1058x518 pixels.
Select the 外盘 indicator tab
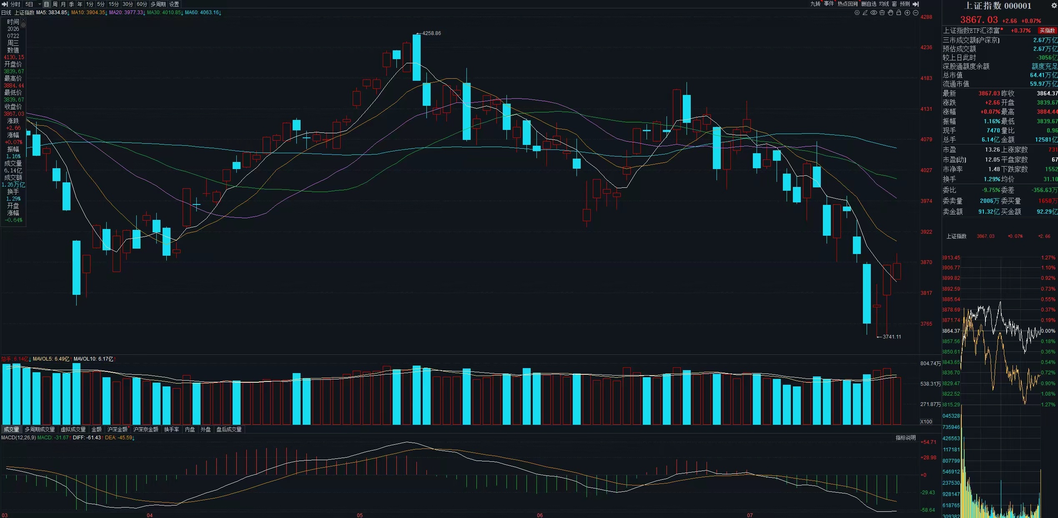point(206,429)
